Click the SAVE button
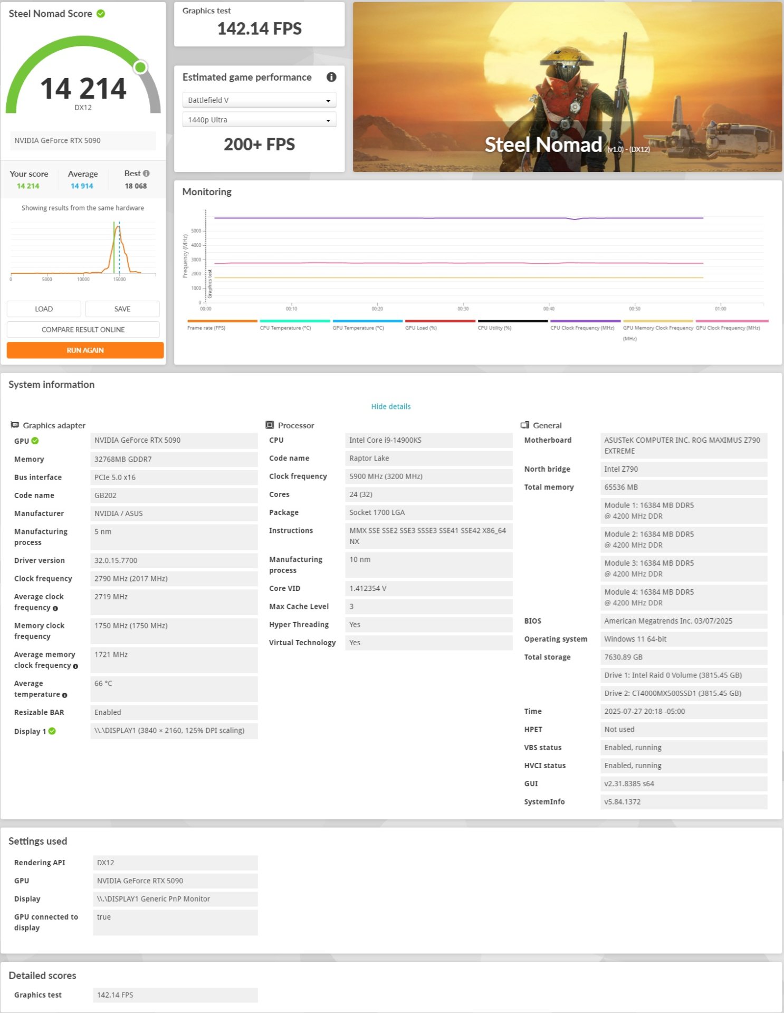Viewport: 784px width, 1013px height. [122, 309]
